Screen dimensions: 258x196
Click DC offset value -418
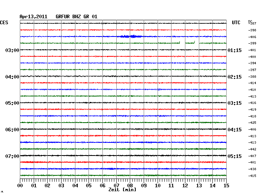[252, 116]
